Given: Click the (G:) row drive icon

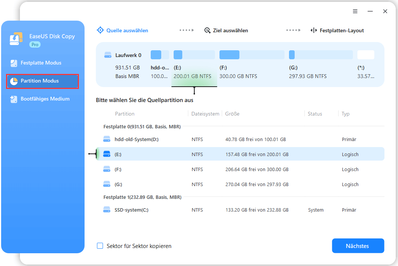Looking at the screenshot, I should tap(107, 184).
